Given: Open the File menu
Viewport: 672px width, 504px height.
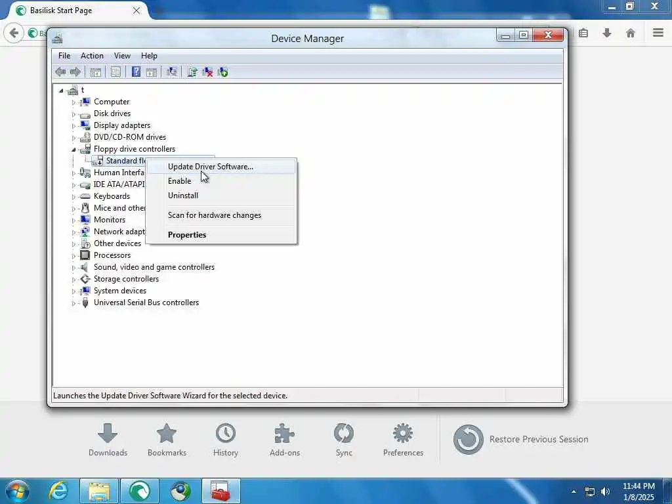Looking at the screenshot, I should click(x=64, y=56).
